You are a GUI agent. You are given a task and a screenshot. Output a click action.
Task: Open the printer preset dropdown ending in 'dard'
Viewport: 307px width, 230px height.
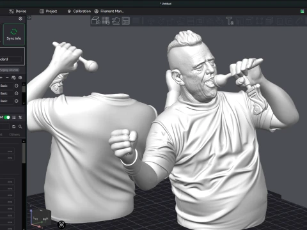click(x=11, y=59)
